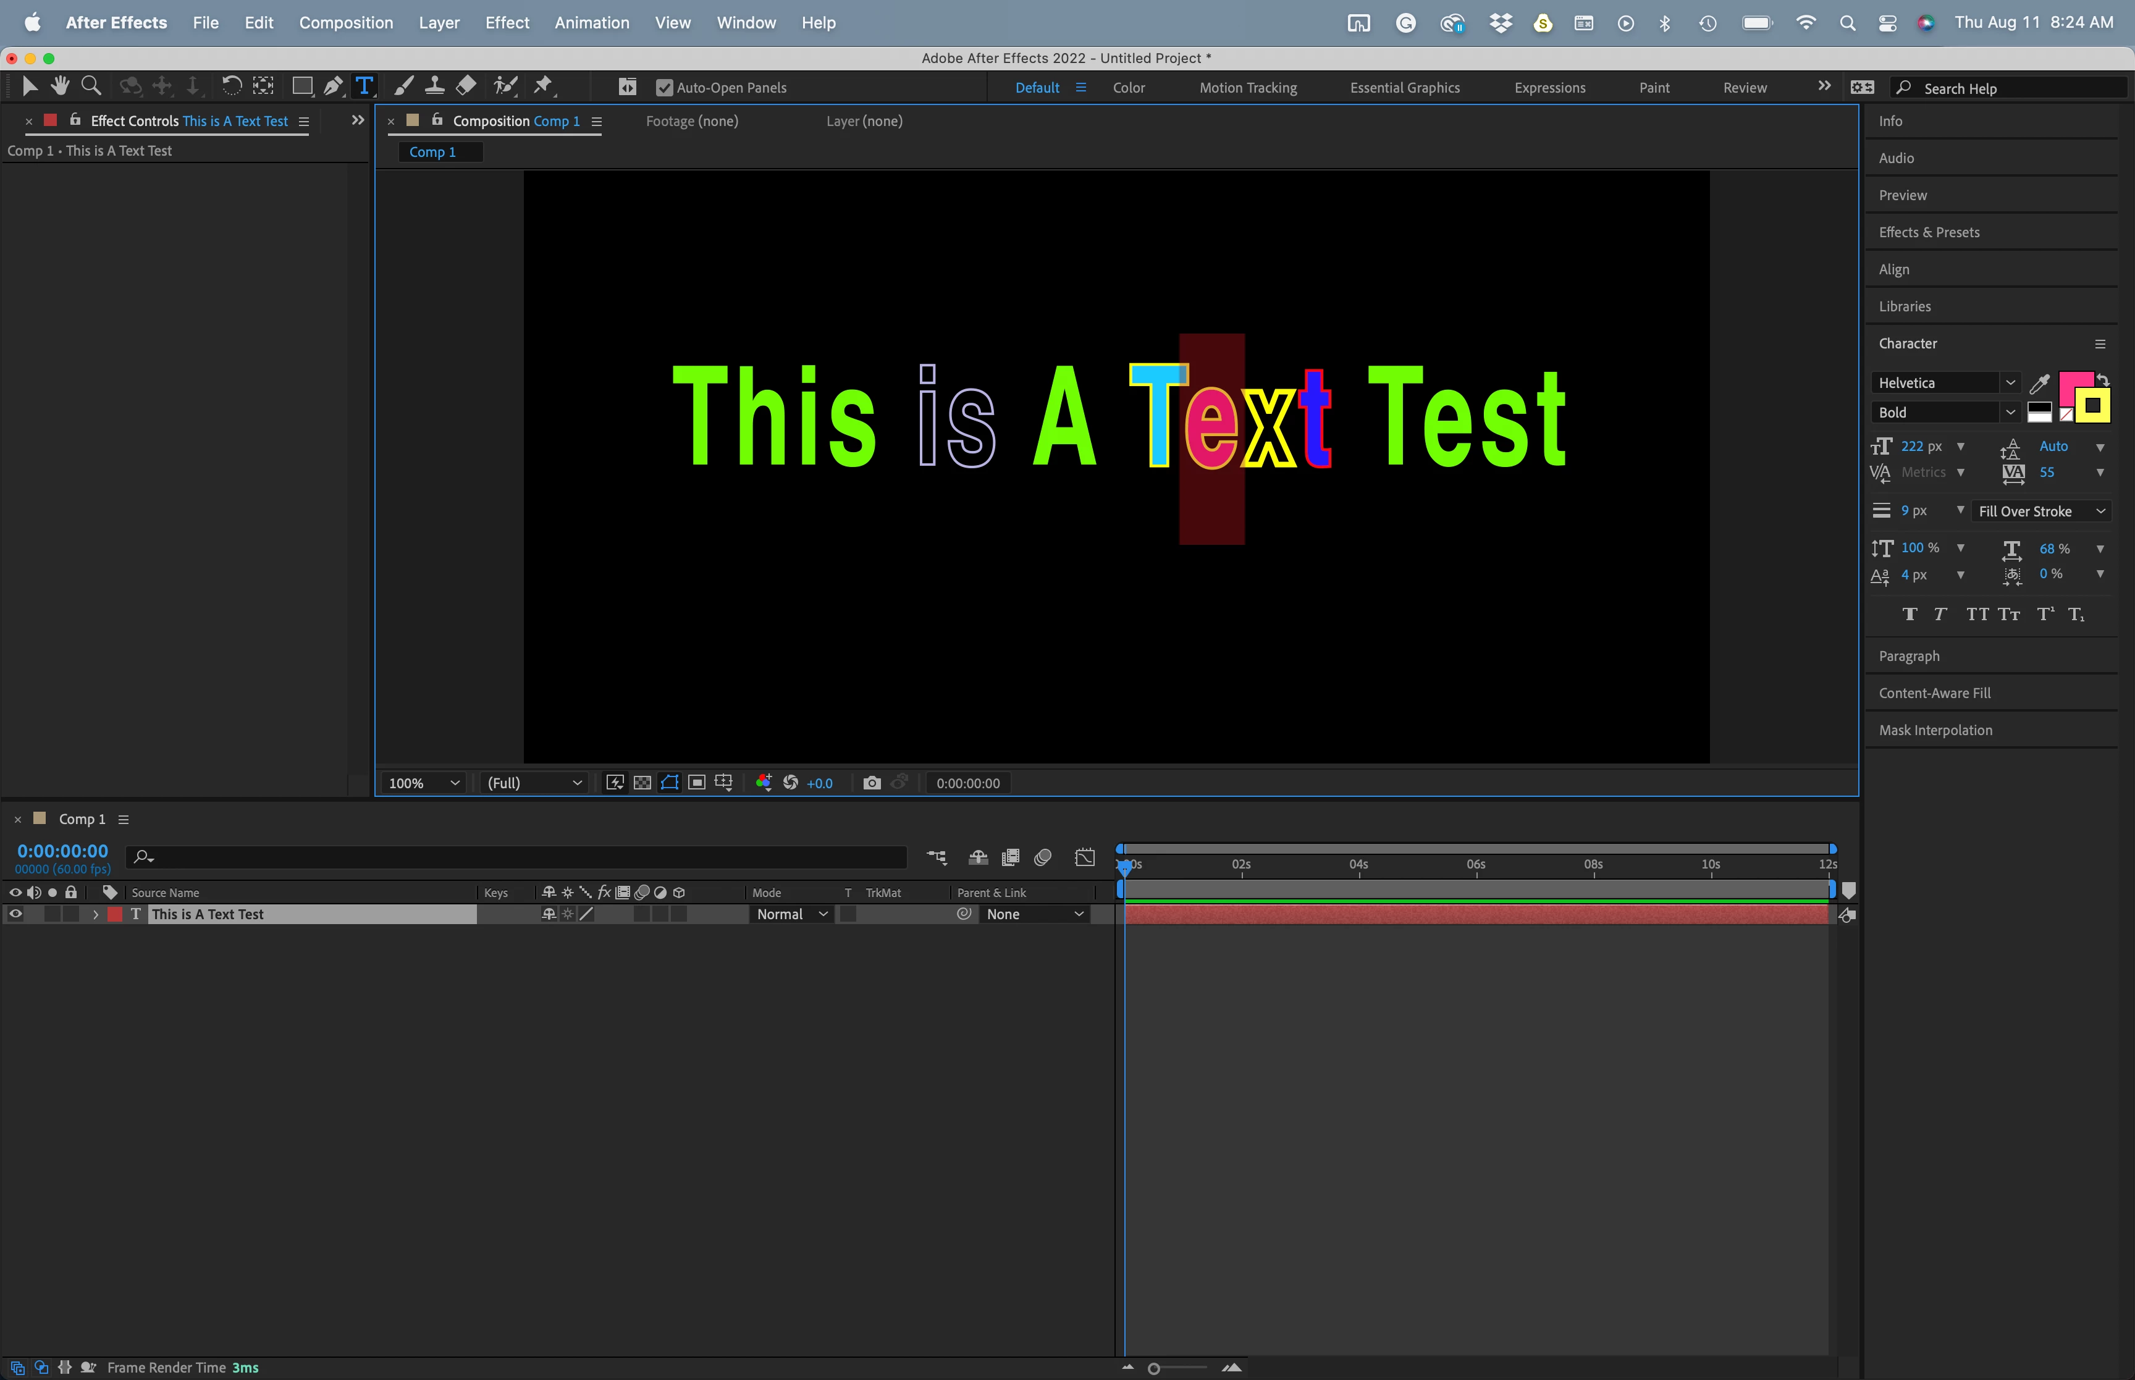Open the Effects & Presets panel
This screenshot has height=1380, width=2135.
pos(1929,232)
